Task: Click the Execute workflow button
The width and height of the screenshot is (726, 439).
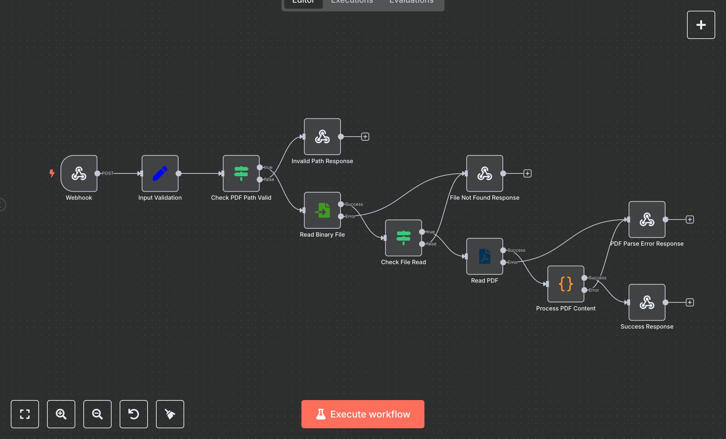Action: pos(363,414)
